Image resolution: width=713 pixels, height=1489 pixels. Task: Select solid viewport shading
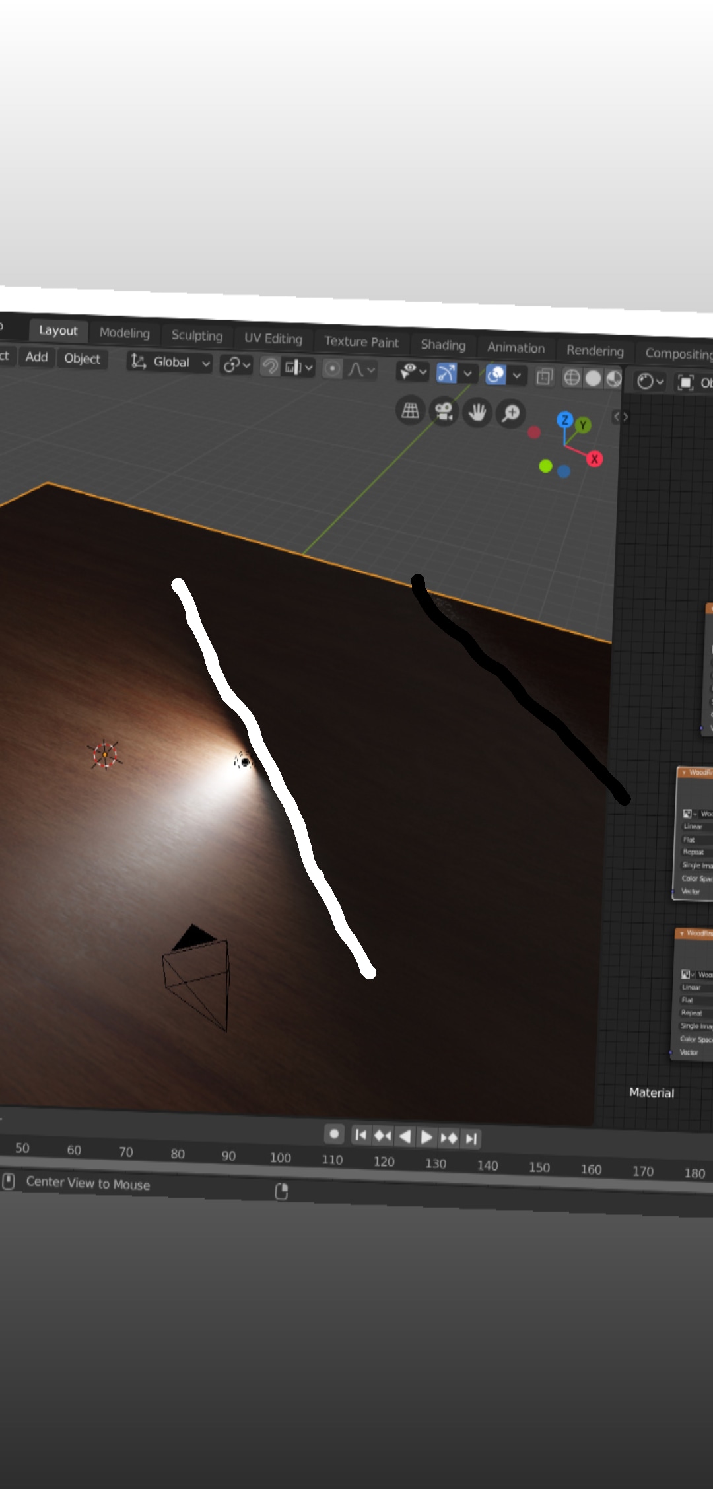click(593, 378)
